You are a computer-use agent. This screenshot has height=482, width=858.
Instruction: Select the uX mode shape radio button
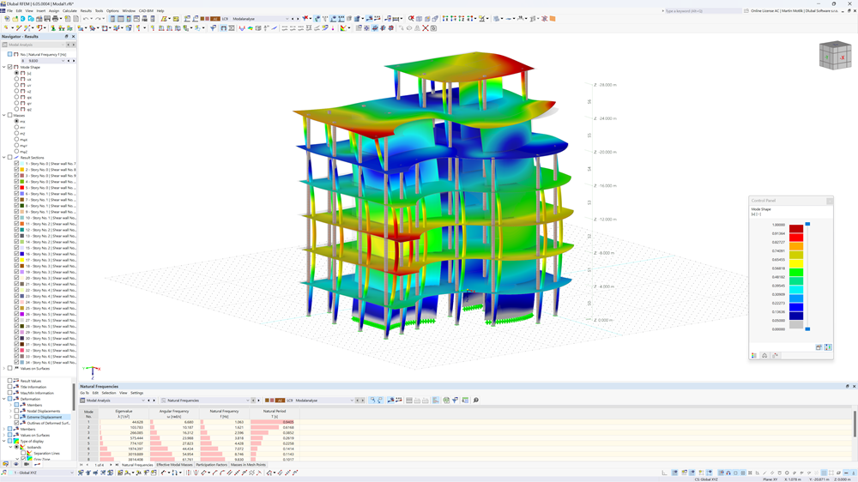17,79
